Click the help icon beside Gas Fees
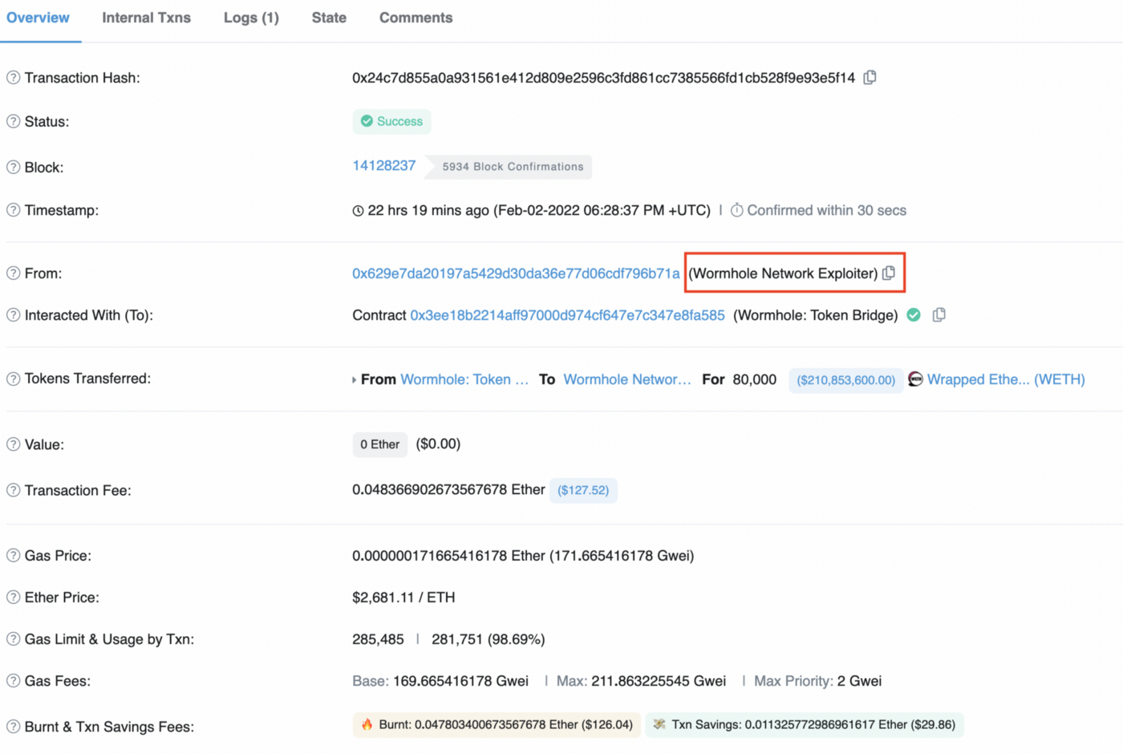The width and height of the screenshot is (1123, 754). tap(13, 681)
